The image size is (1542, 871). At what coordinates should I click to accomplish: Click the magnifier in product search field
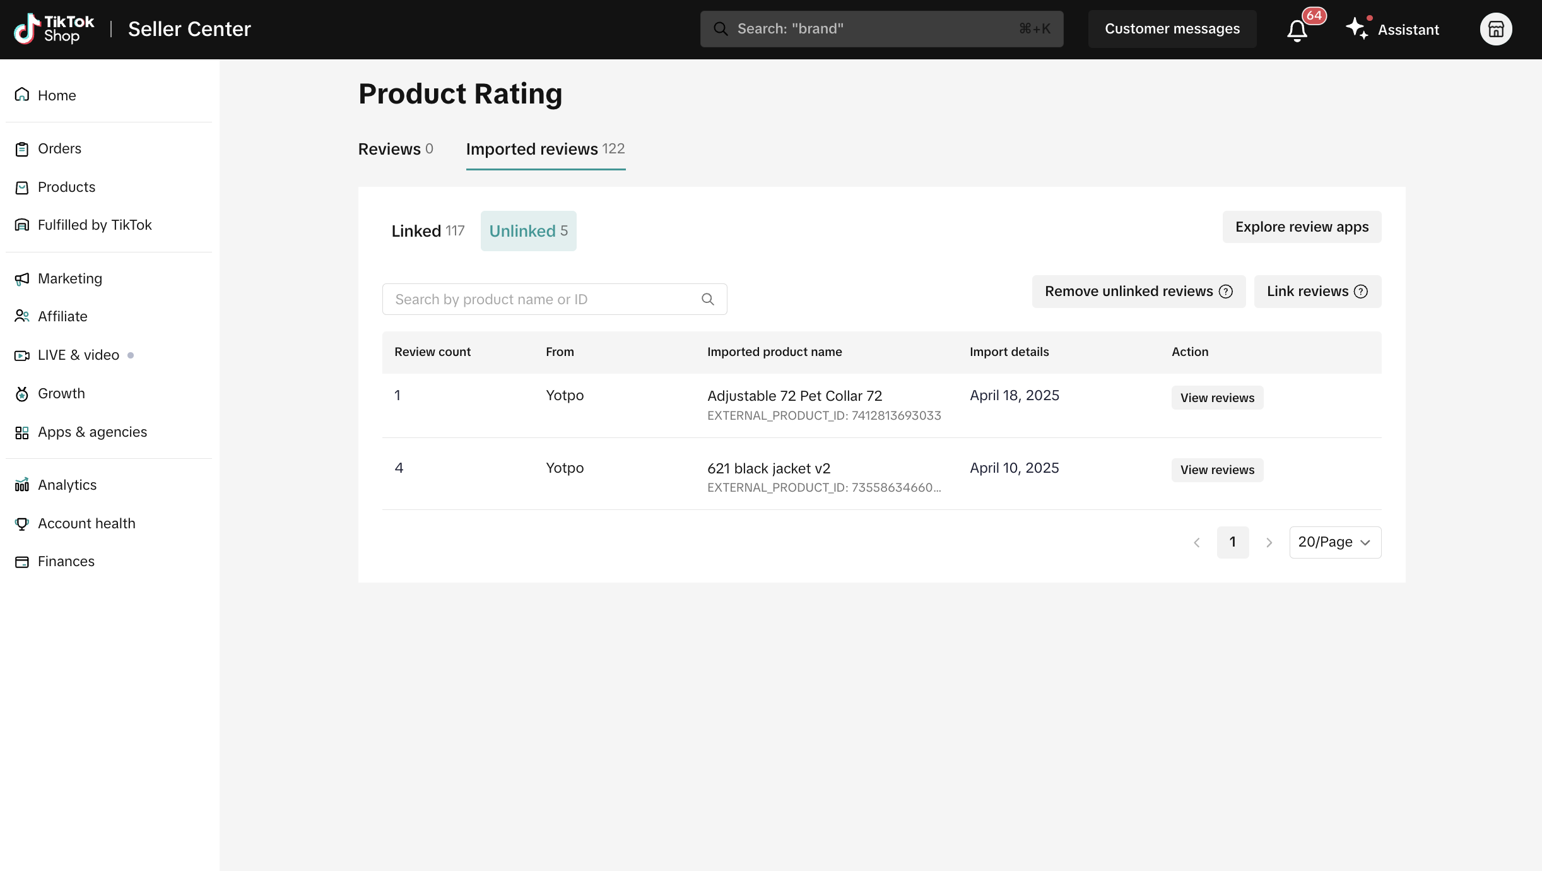[708, 299]
